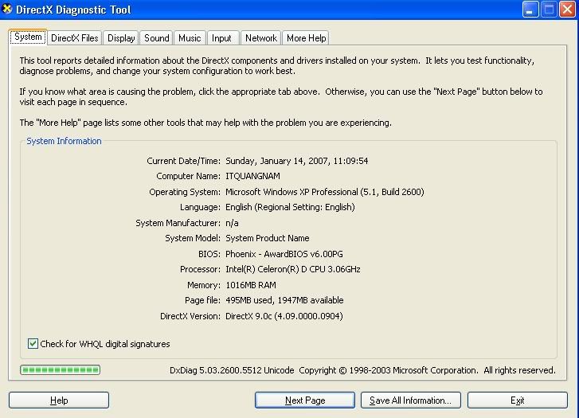Image resolution: width=579 pixels, height=418 pixels.
Task: Uncheck Check for WHQL digital signatures
Action: click(x=33, y=344)
